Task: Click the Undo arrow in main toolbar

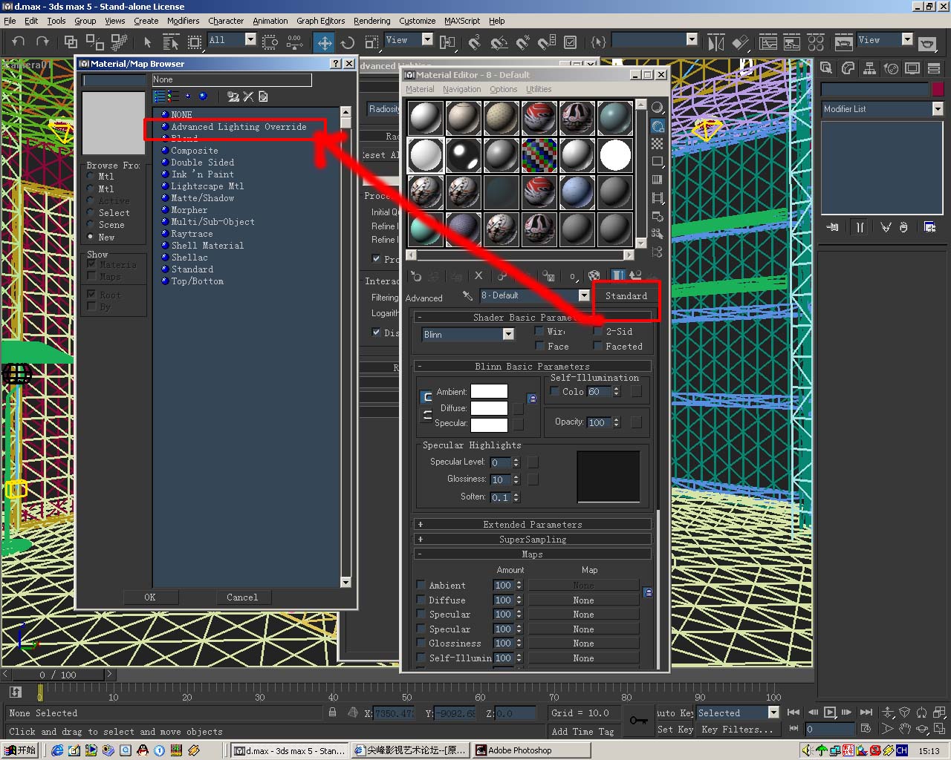Action: point(19,42)
